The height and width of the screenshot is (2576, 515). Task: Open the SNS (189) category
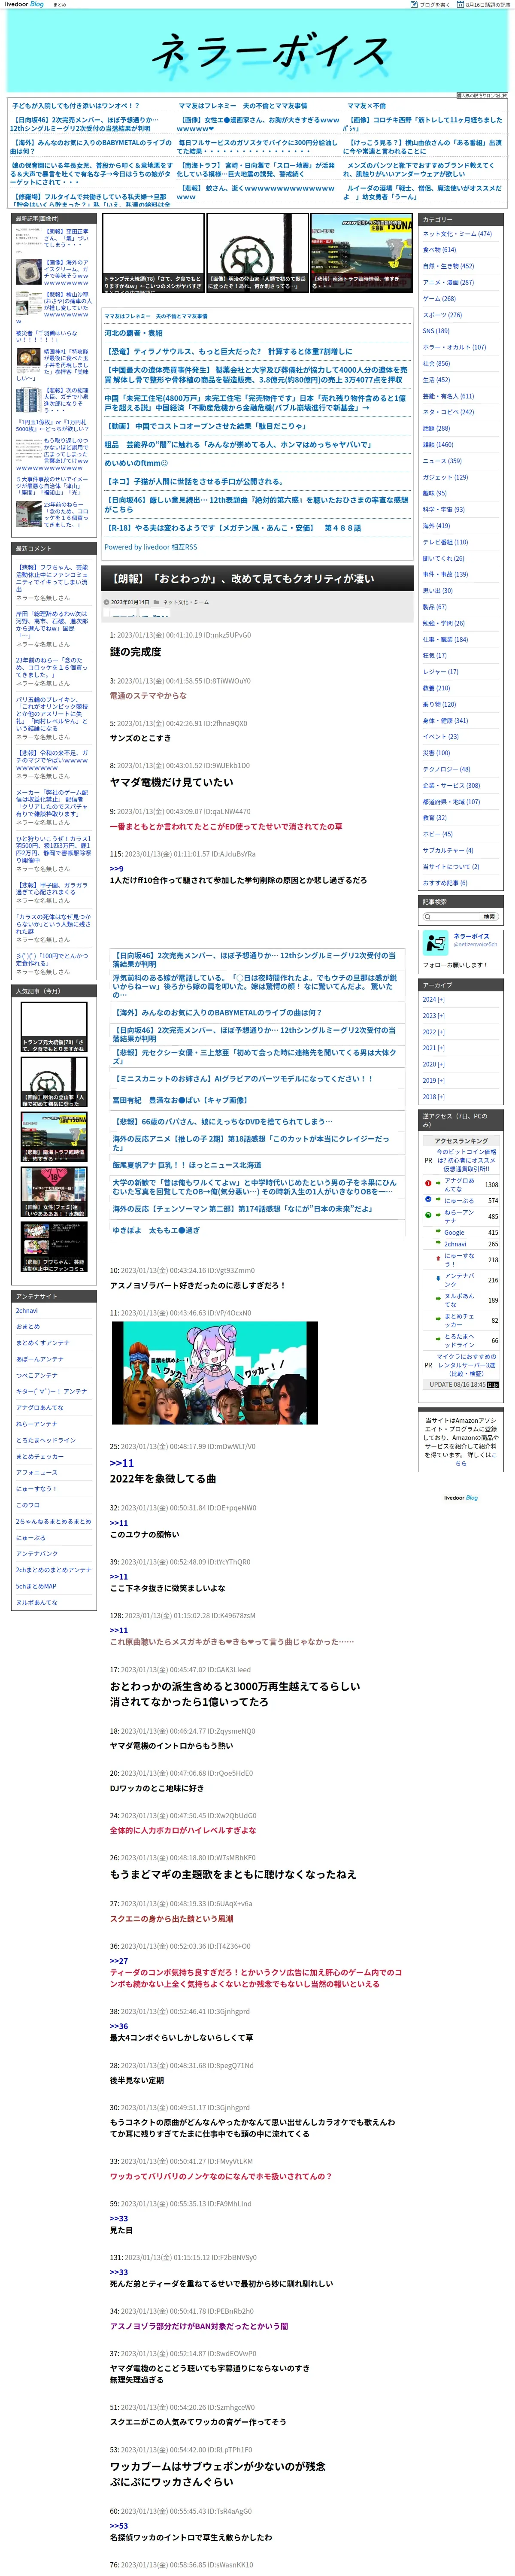tap(436, 330)
